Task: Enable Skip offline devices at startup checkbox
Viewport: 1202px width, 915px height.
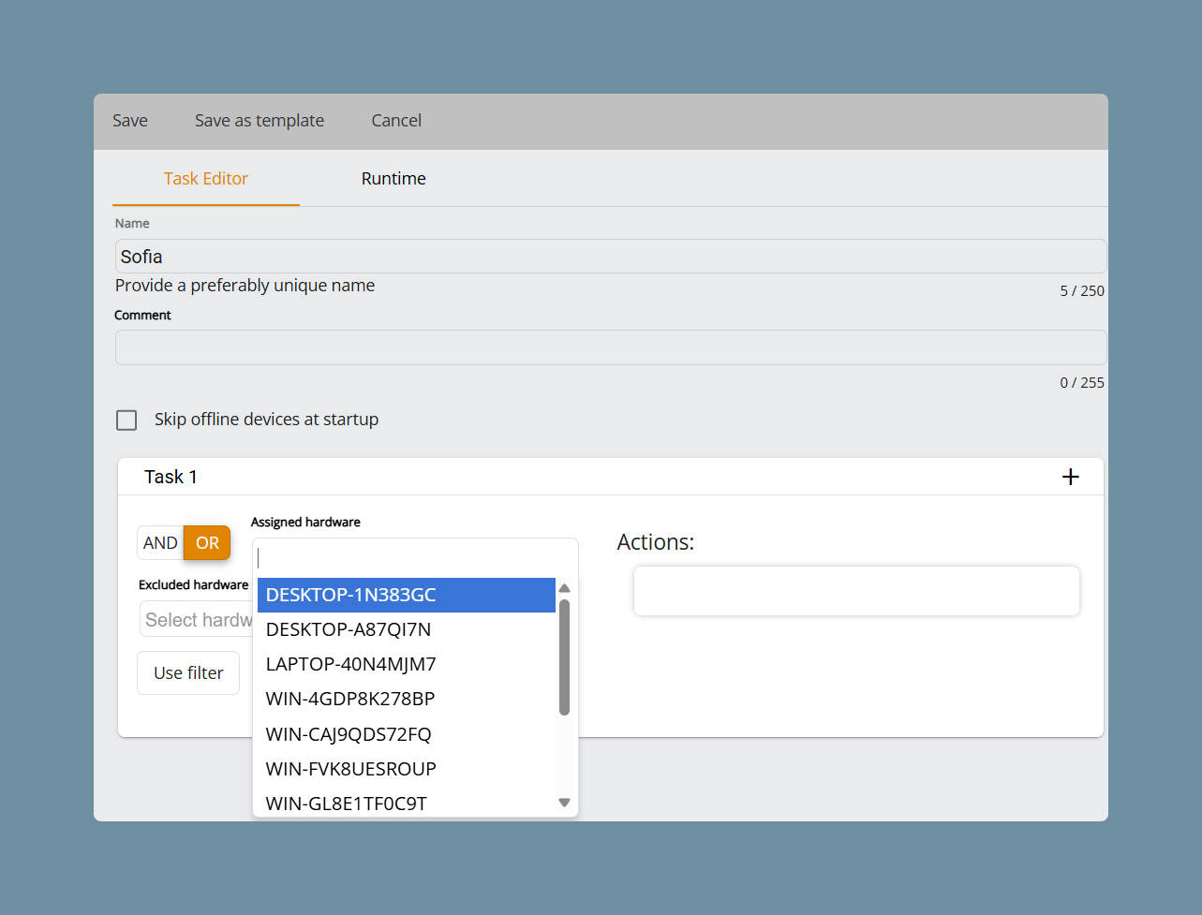Action: (x=126, y=420)
